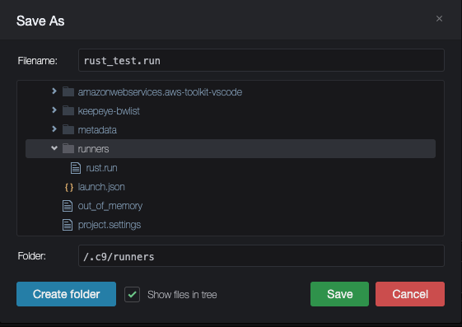Collapse the runners folder arrow

54,148
